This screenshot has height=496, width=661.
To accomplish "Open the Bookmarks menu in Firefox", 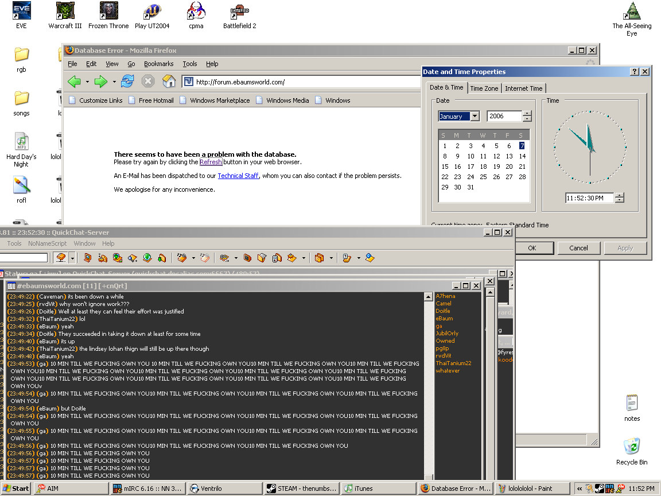I will pos(158,64).
